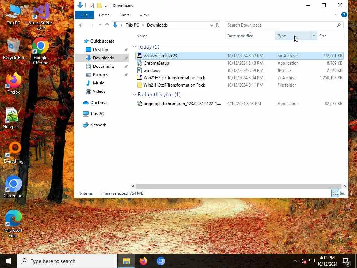Click the horizontal scrollbar thumb in file list

(x=238, y=186)
